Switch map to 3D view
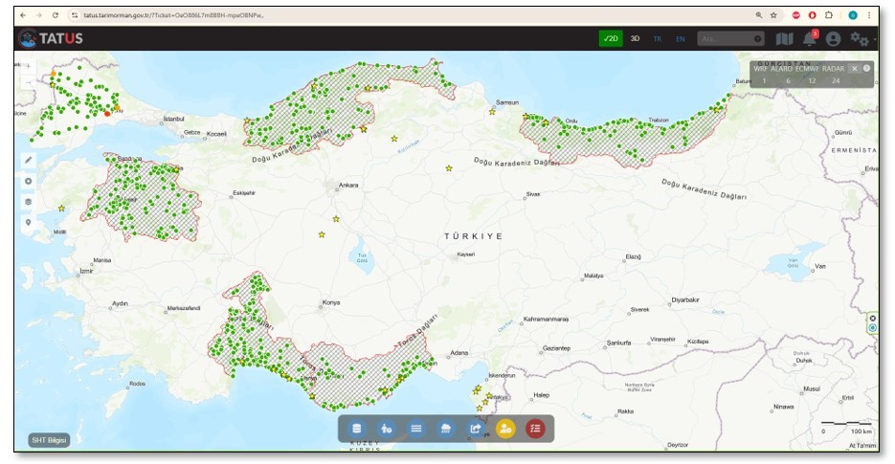895x464 pixels. pyautogui.click(x=635, y=39)
